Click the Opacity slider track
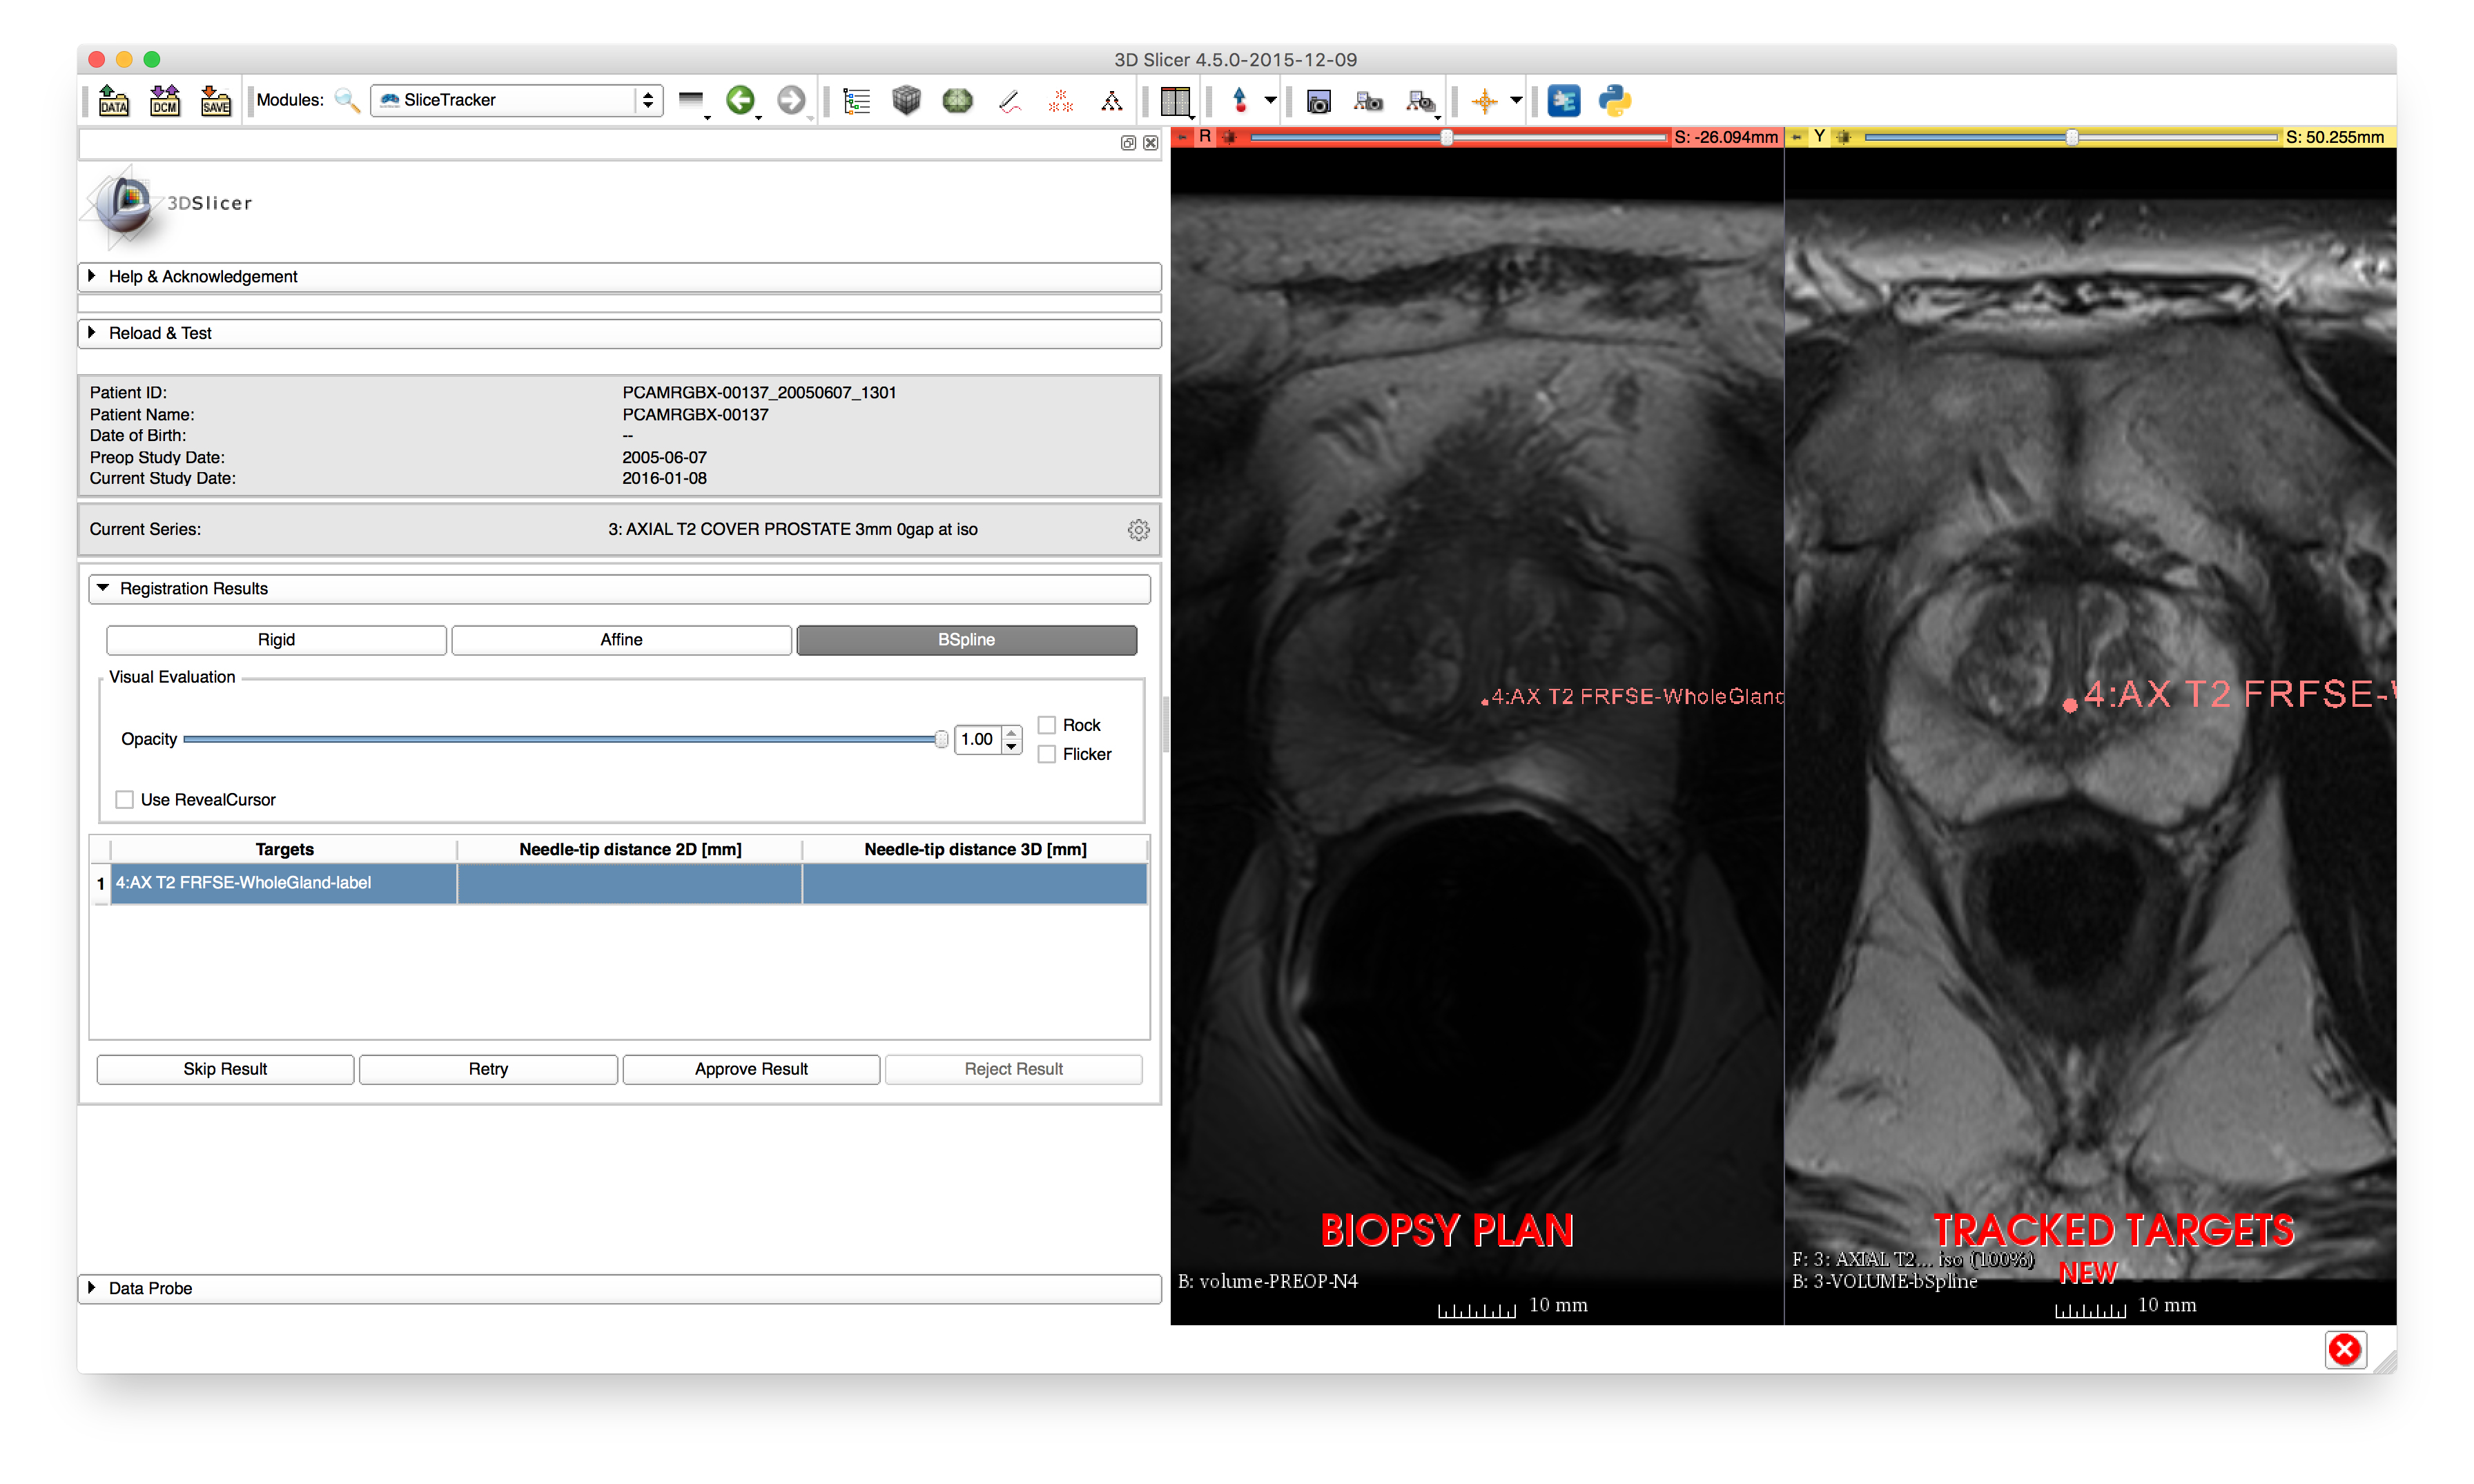The height and width of the screenshot is (1484, 2474). [560, 740]
